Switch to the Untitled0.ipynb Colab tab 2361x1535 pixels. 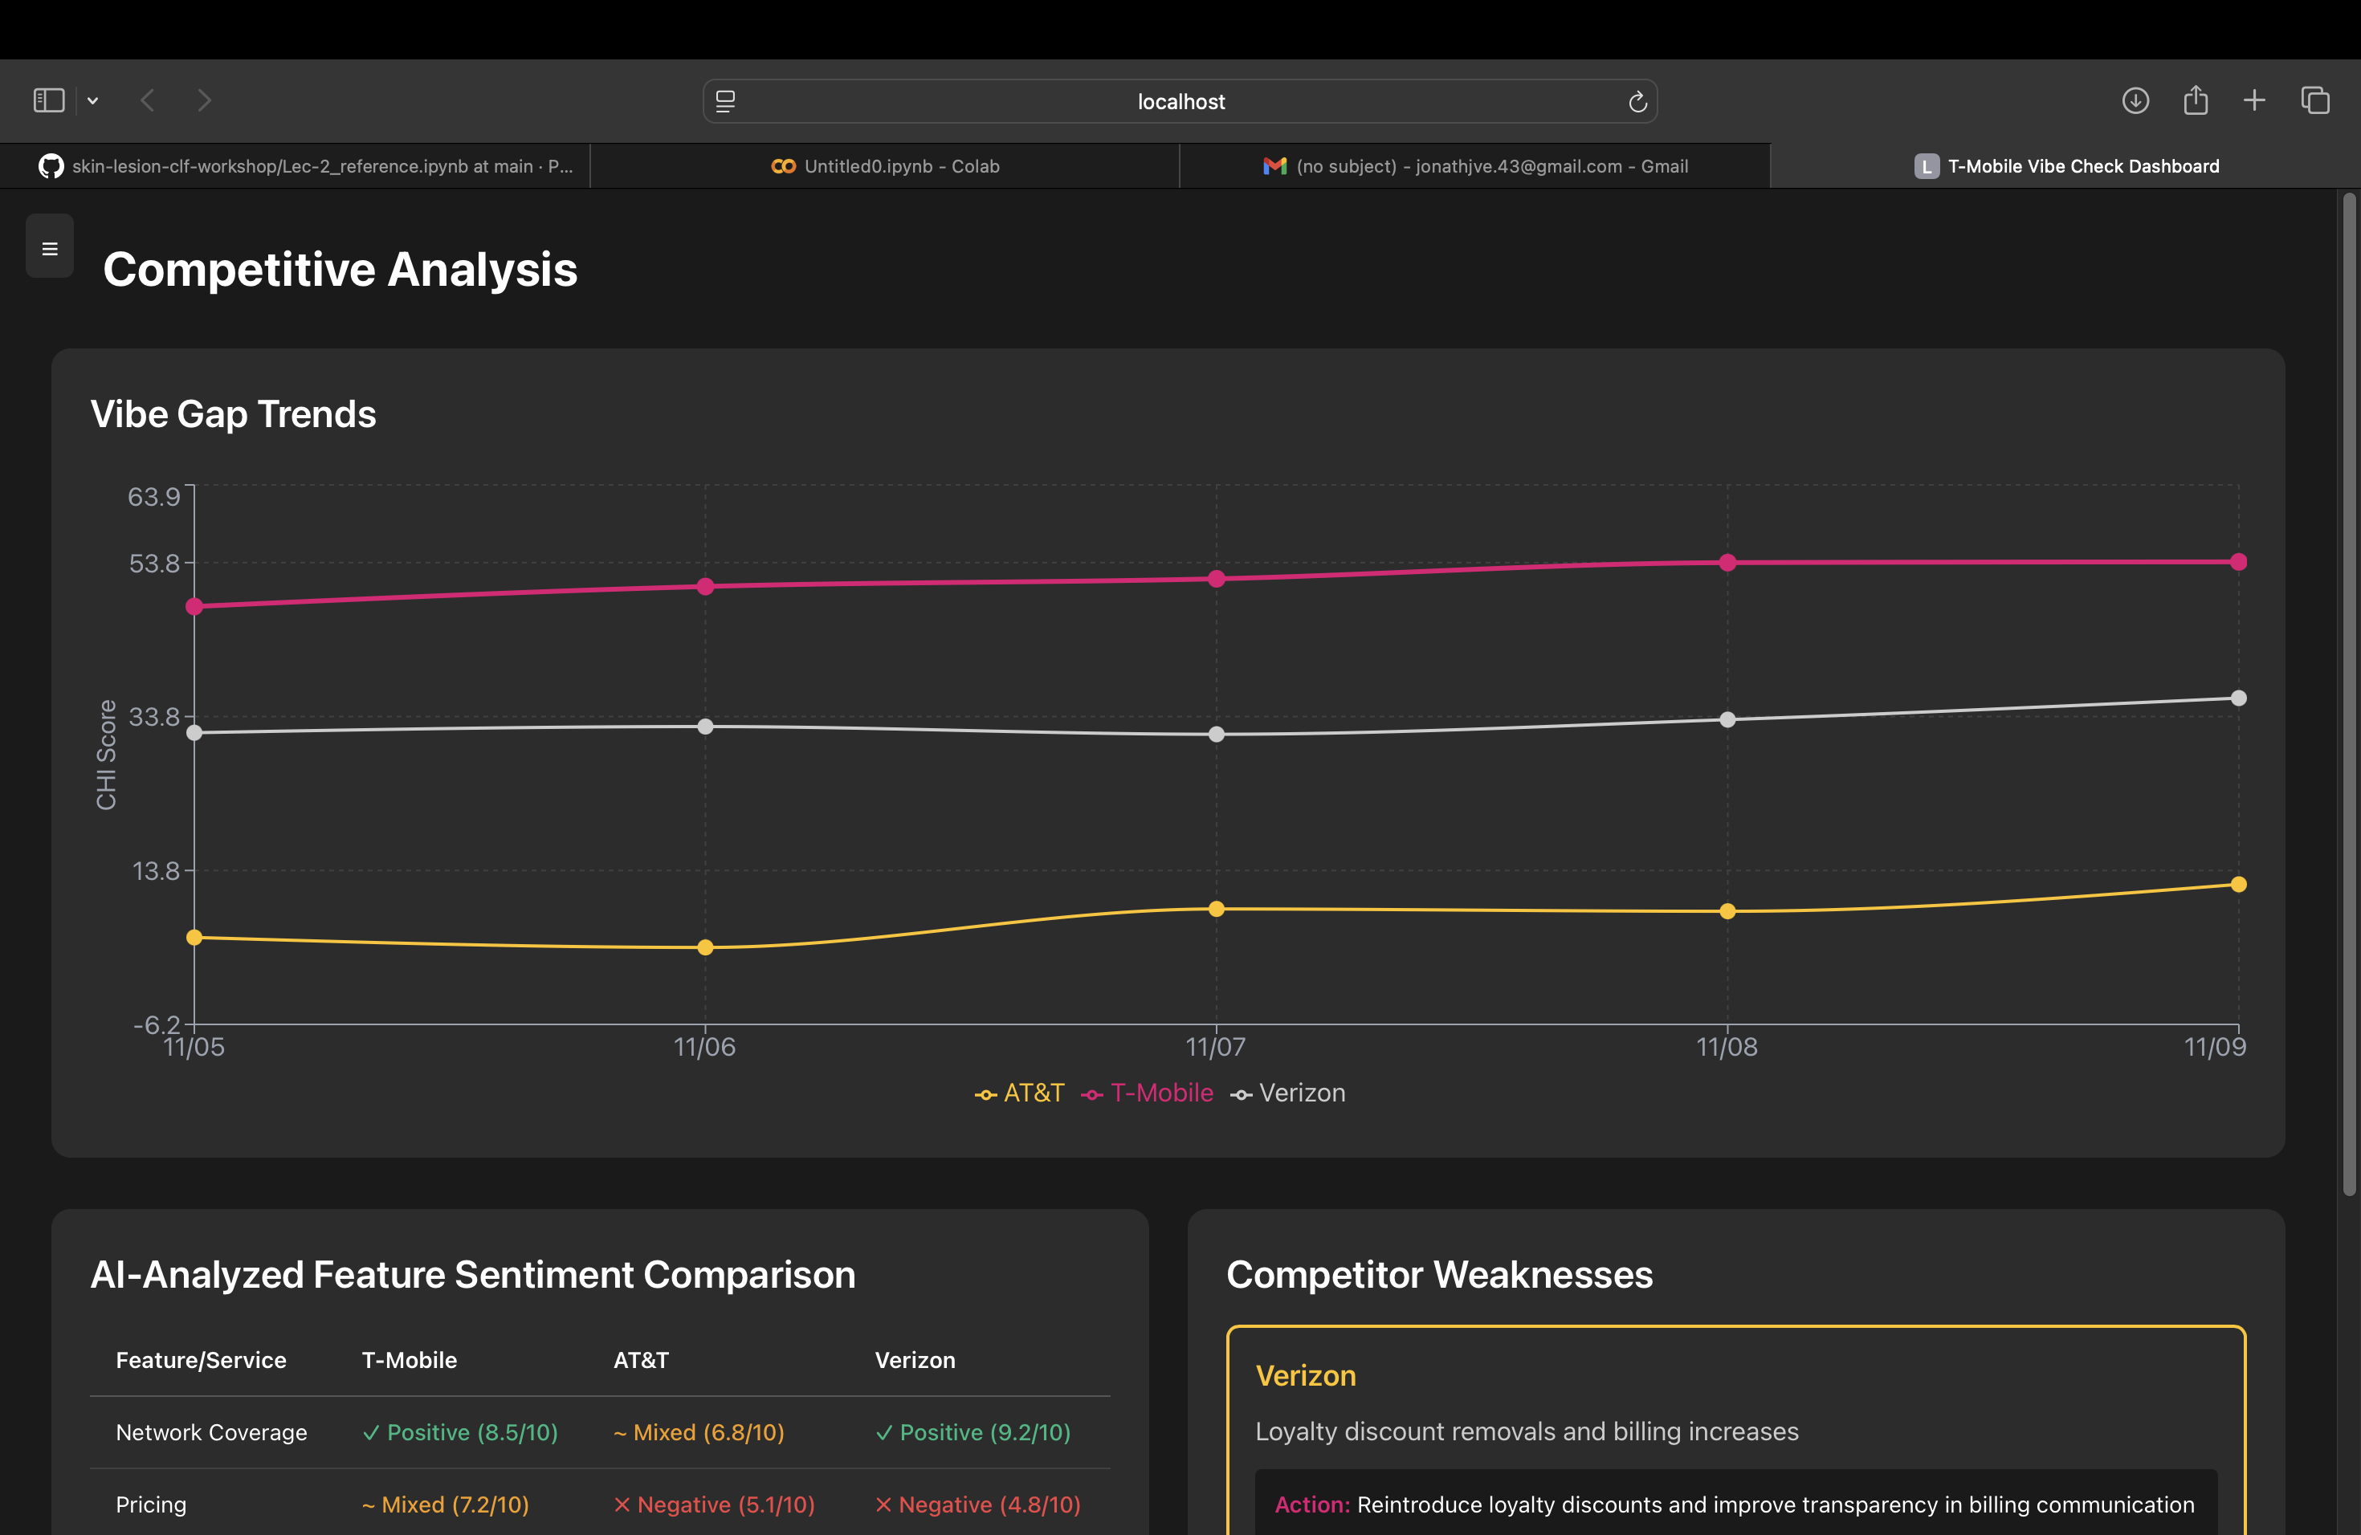coord(885,167)
